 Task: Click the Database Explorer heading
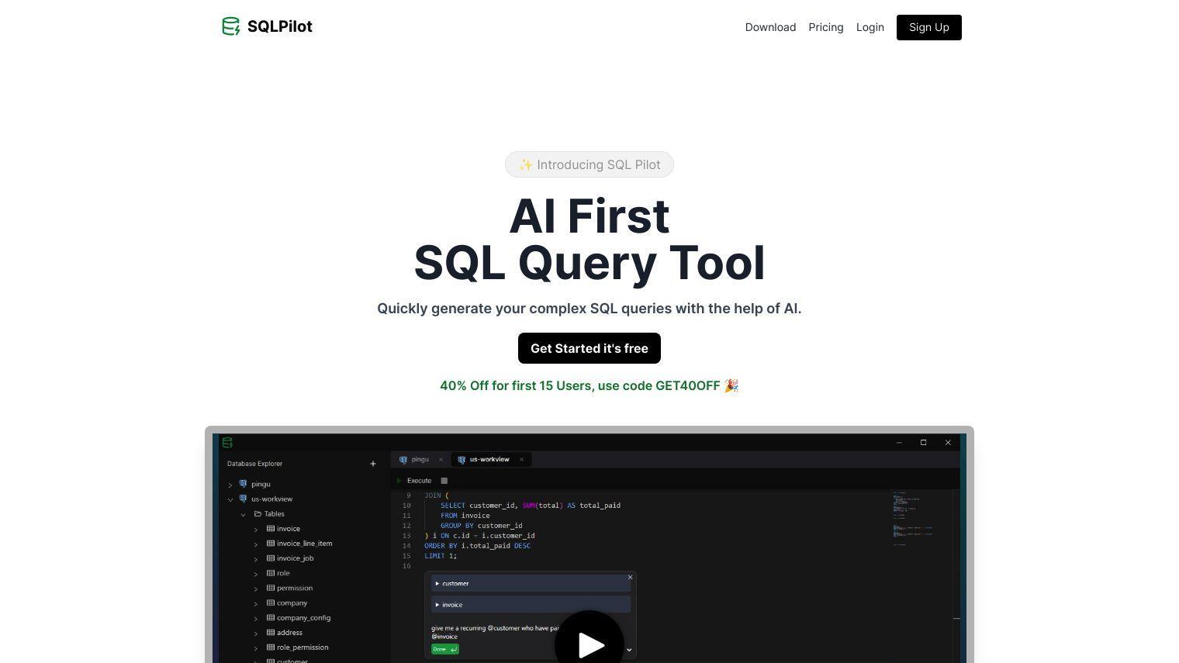coord(254,464)
